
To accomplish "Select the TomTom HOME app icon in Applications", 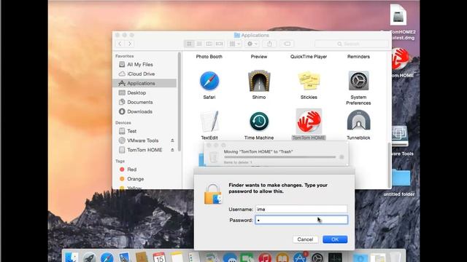I will pyautogui.click(x=309, y=122).
